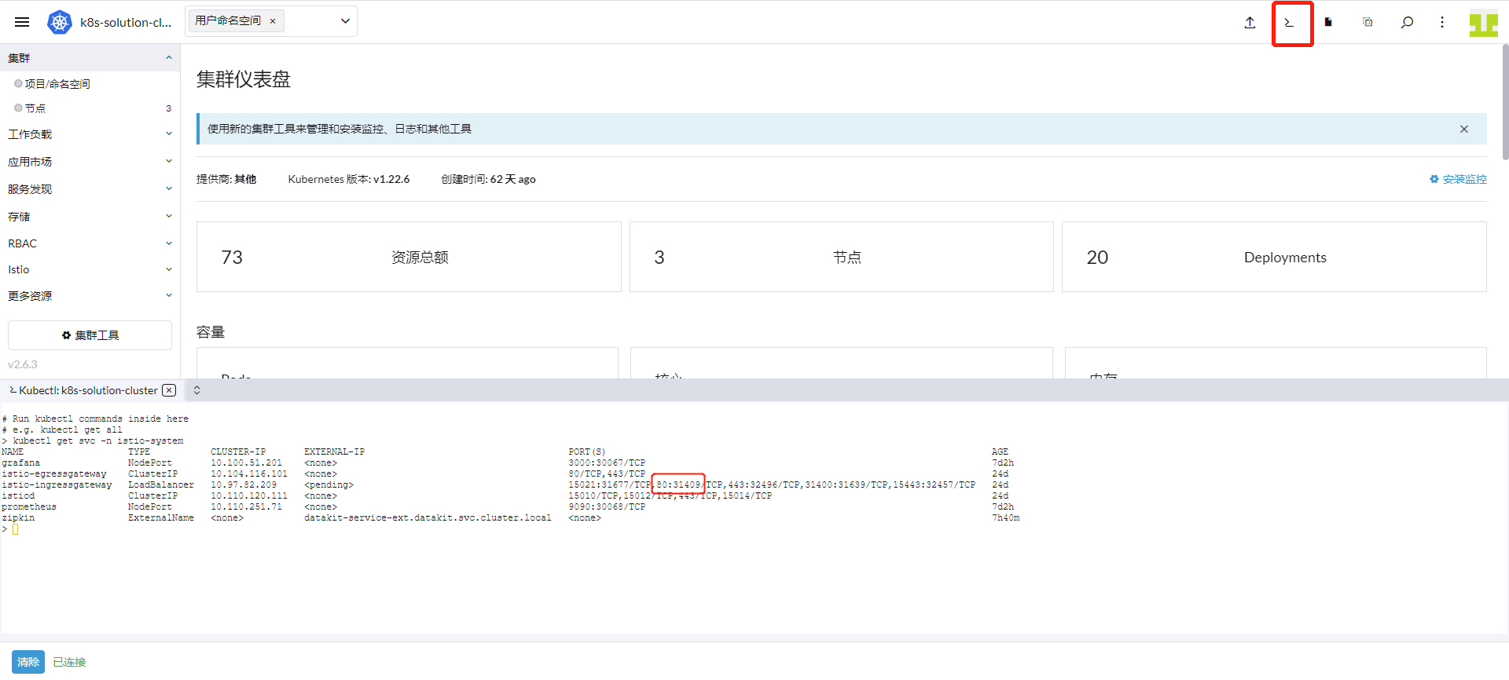Screen dimensions: 1509x680
Task: Close the Kubectl shell tab
Action: click(x=169, y=390)
